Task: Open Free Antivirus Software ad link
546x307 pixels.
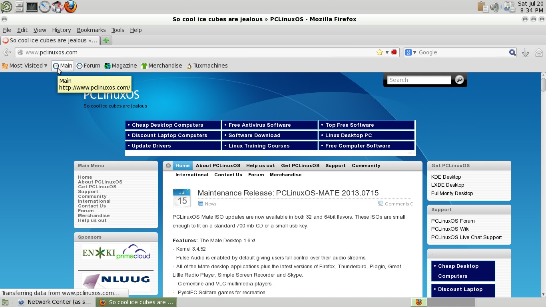Action: click(x=259, y=125)
